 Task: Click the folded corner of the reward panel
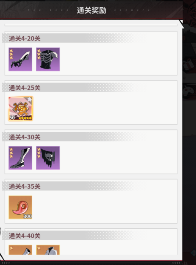point(181,23)
